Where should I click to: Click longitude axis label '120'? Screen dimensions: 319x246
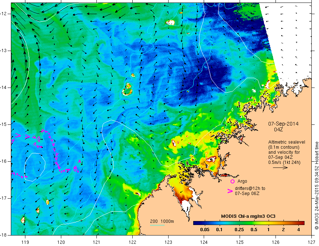click(61, 242)
